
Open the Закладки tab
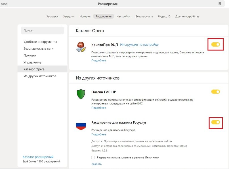52,16
